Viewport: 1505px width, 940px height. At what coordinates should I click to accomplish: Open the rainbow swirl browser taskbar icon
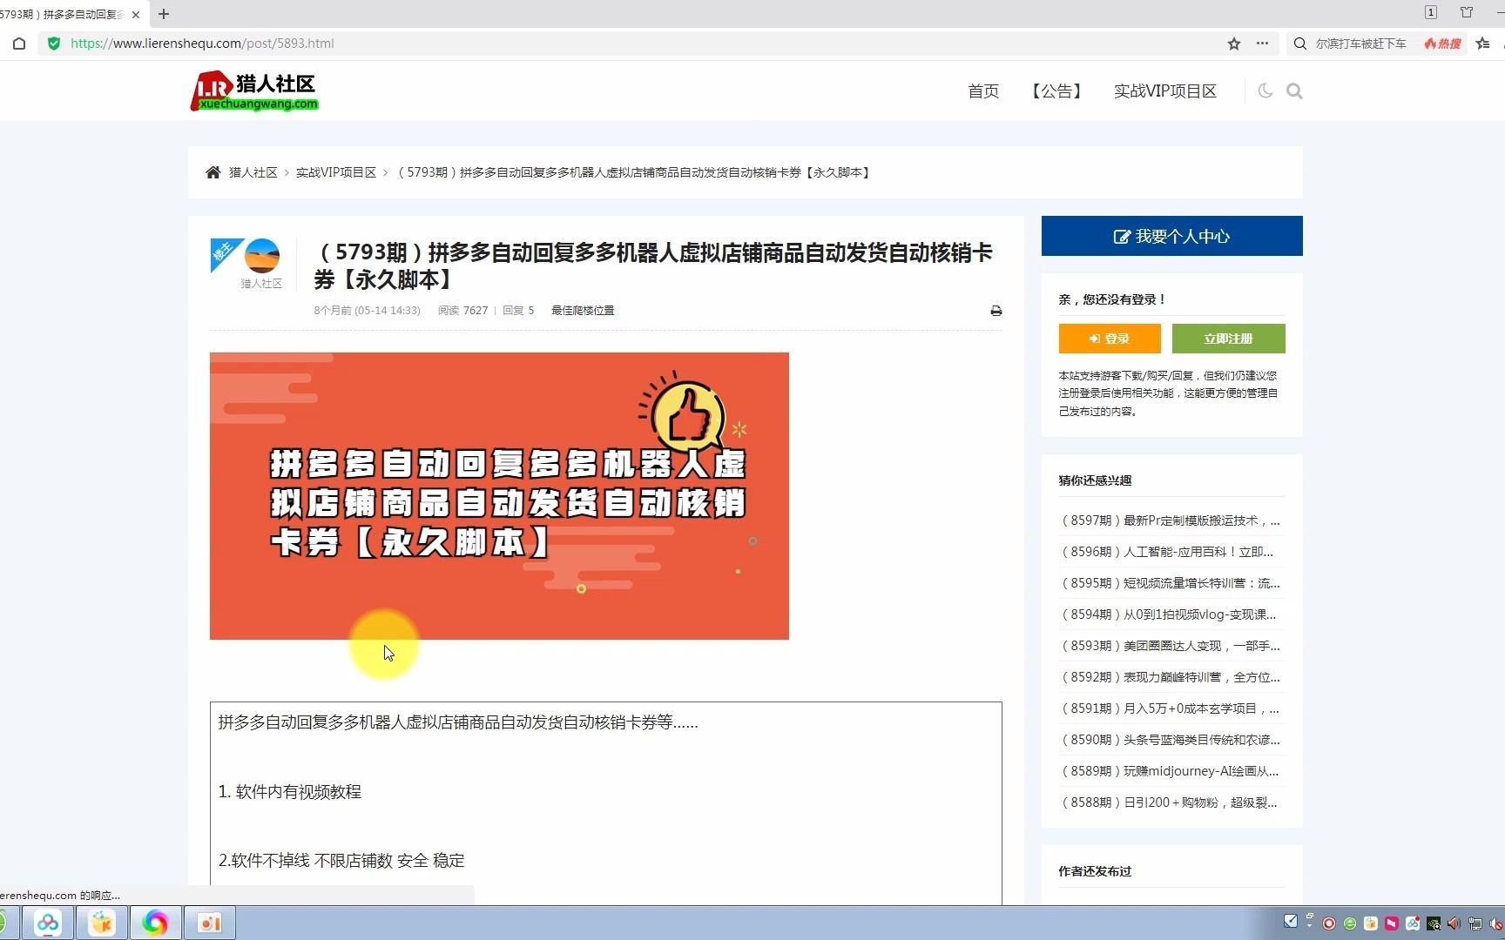pos(156,923)
